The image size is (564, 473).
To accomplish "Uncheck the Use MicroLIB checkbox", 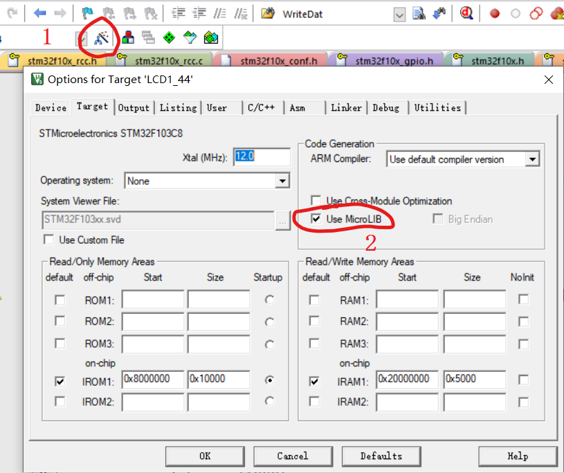I will 316,219.
